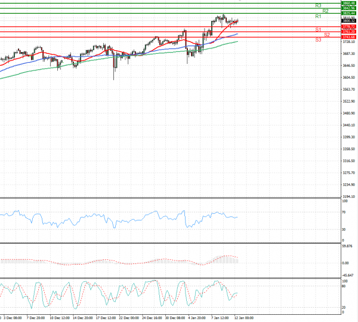
Task: Click the 3604.50 price axis value
Action: coord(349,78)
